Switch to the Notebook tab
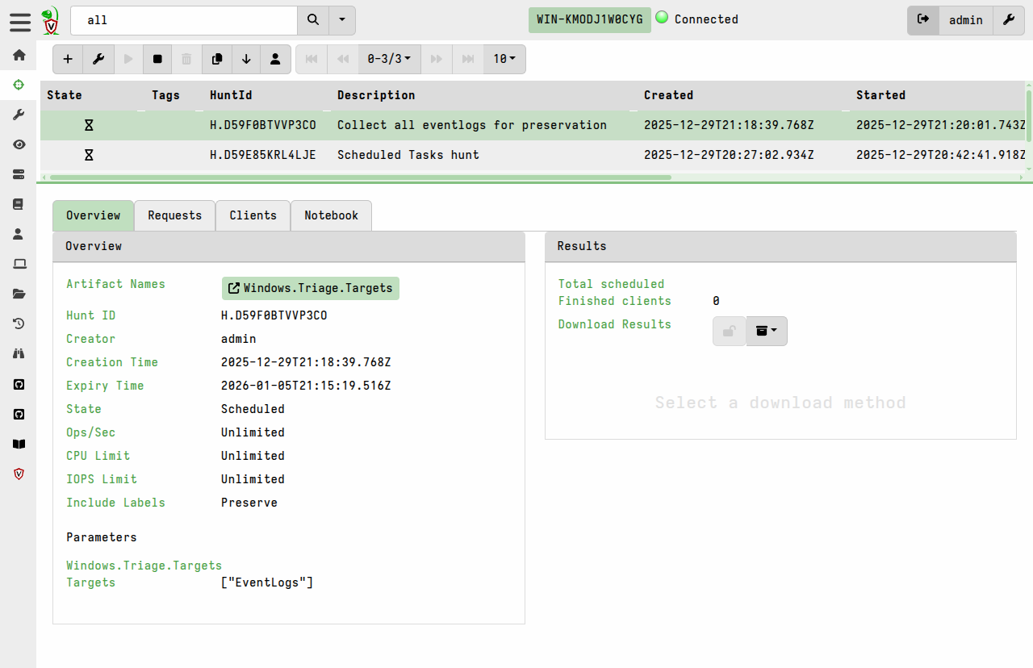 (331, 215)
